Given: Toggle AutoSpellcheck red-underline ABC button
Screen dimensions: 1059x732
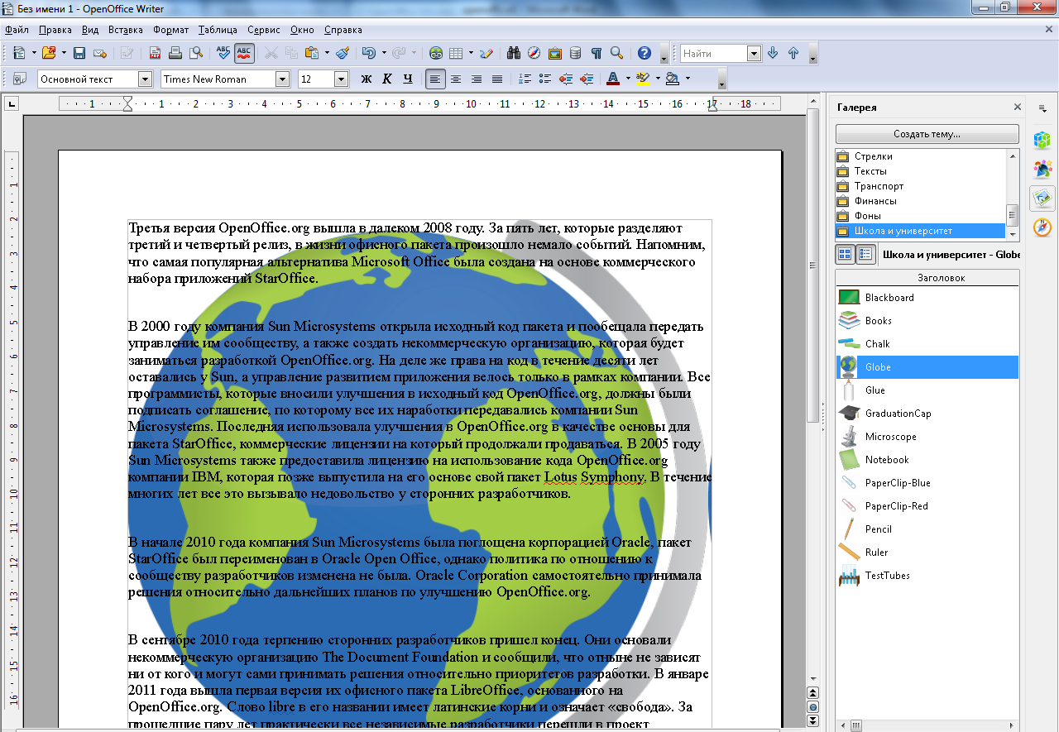Looking at the screenshot, I should point(244,53).
